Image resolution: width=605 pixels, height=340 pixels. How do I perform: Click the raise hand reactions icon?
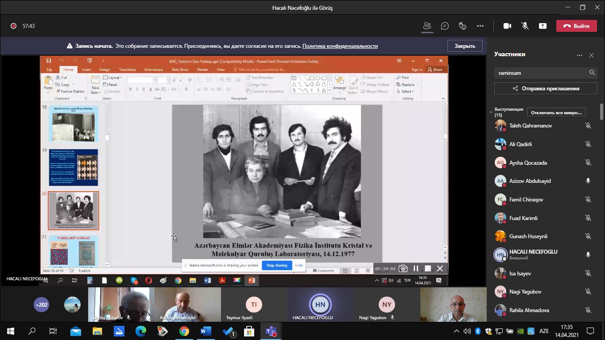tap(462, 26)
